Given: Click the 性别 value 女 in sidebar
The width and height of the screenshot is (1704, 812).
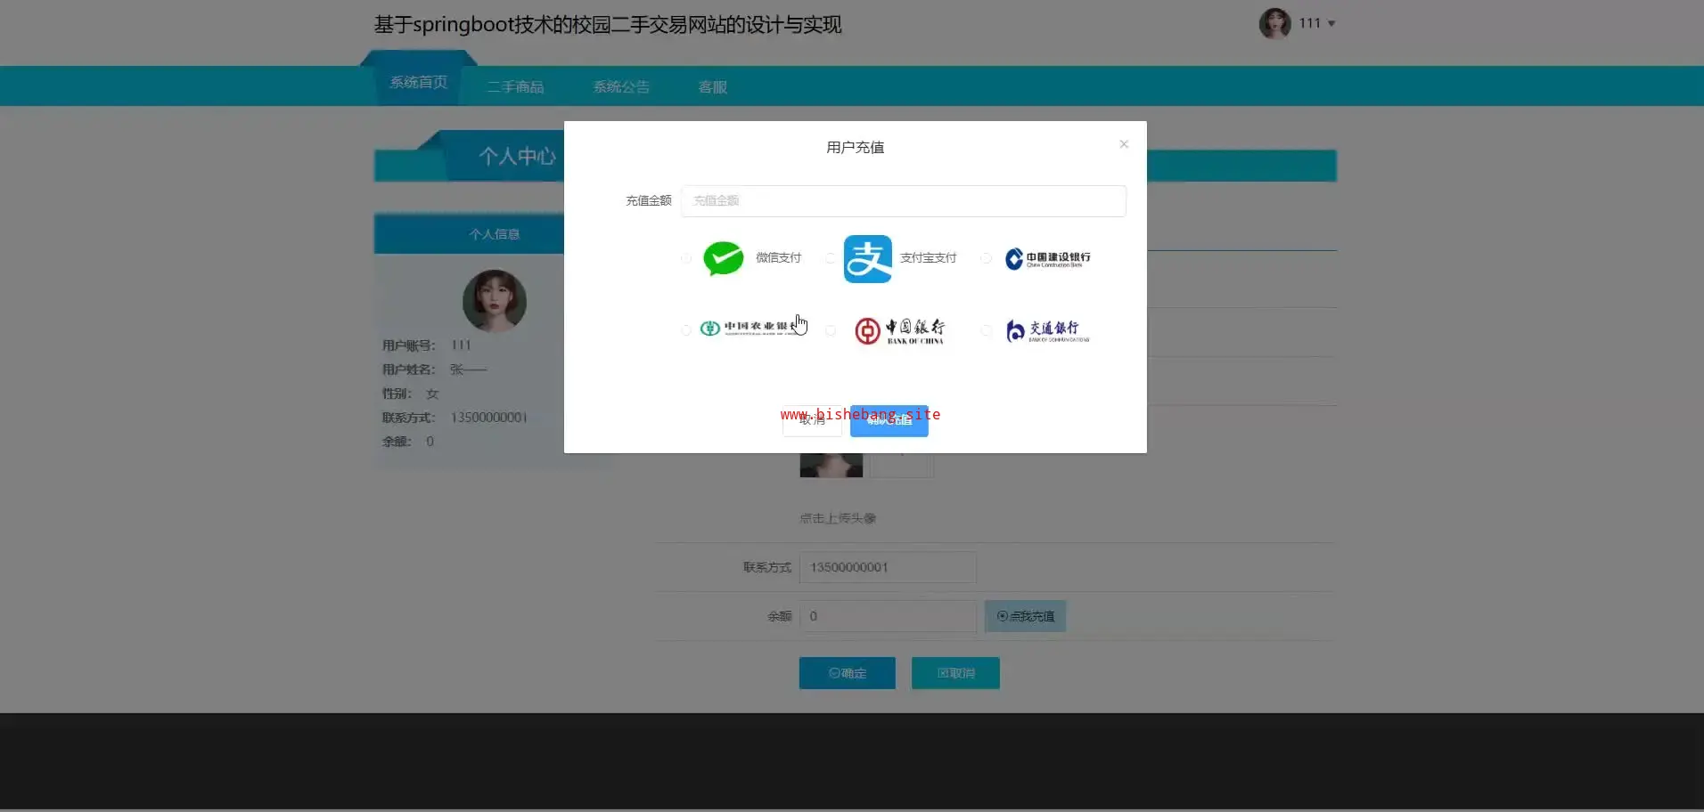Looking at the screenshot, I should click(432, 394).
